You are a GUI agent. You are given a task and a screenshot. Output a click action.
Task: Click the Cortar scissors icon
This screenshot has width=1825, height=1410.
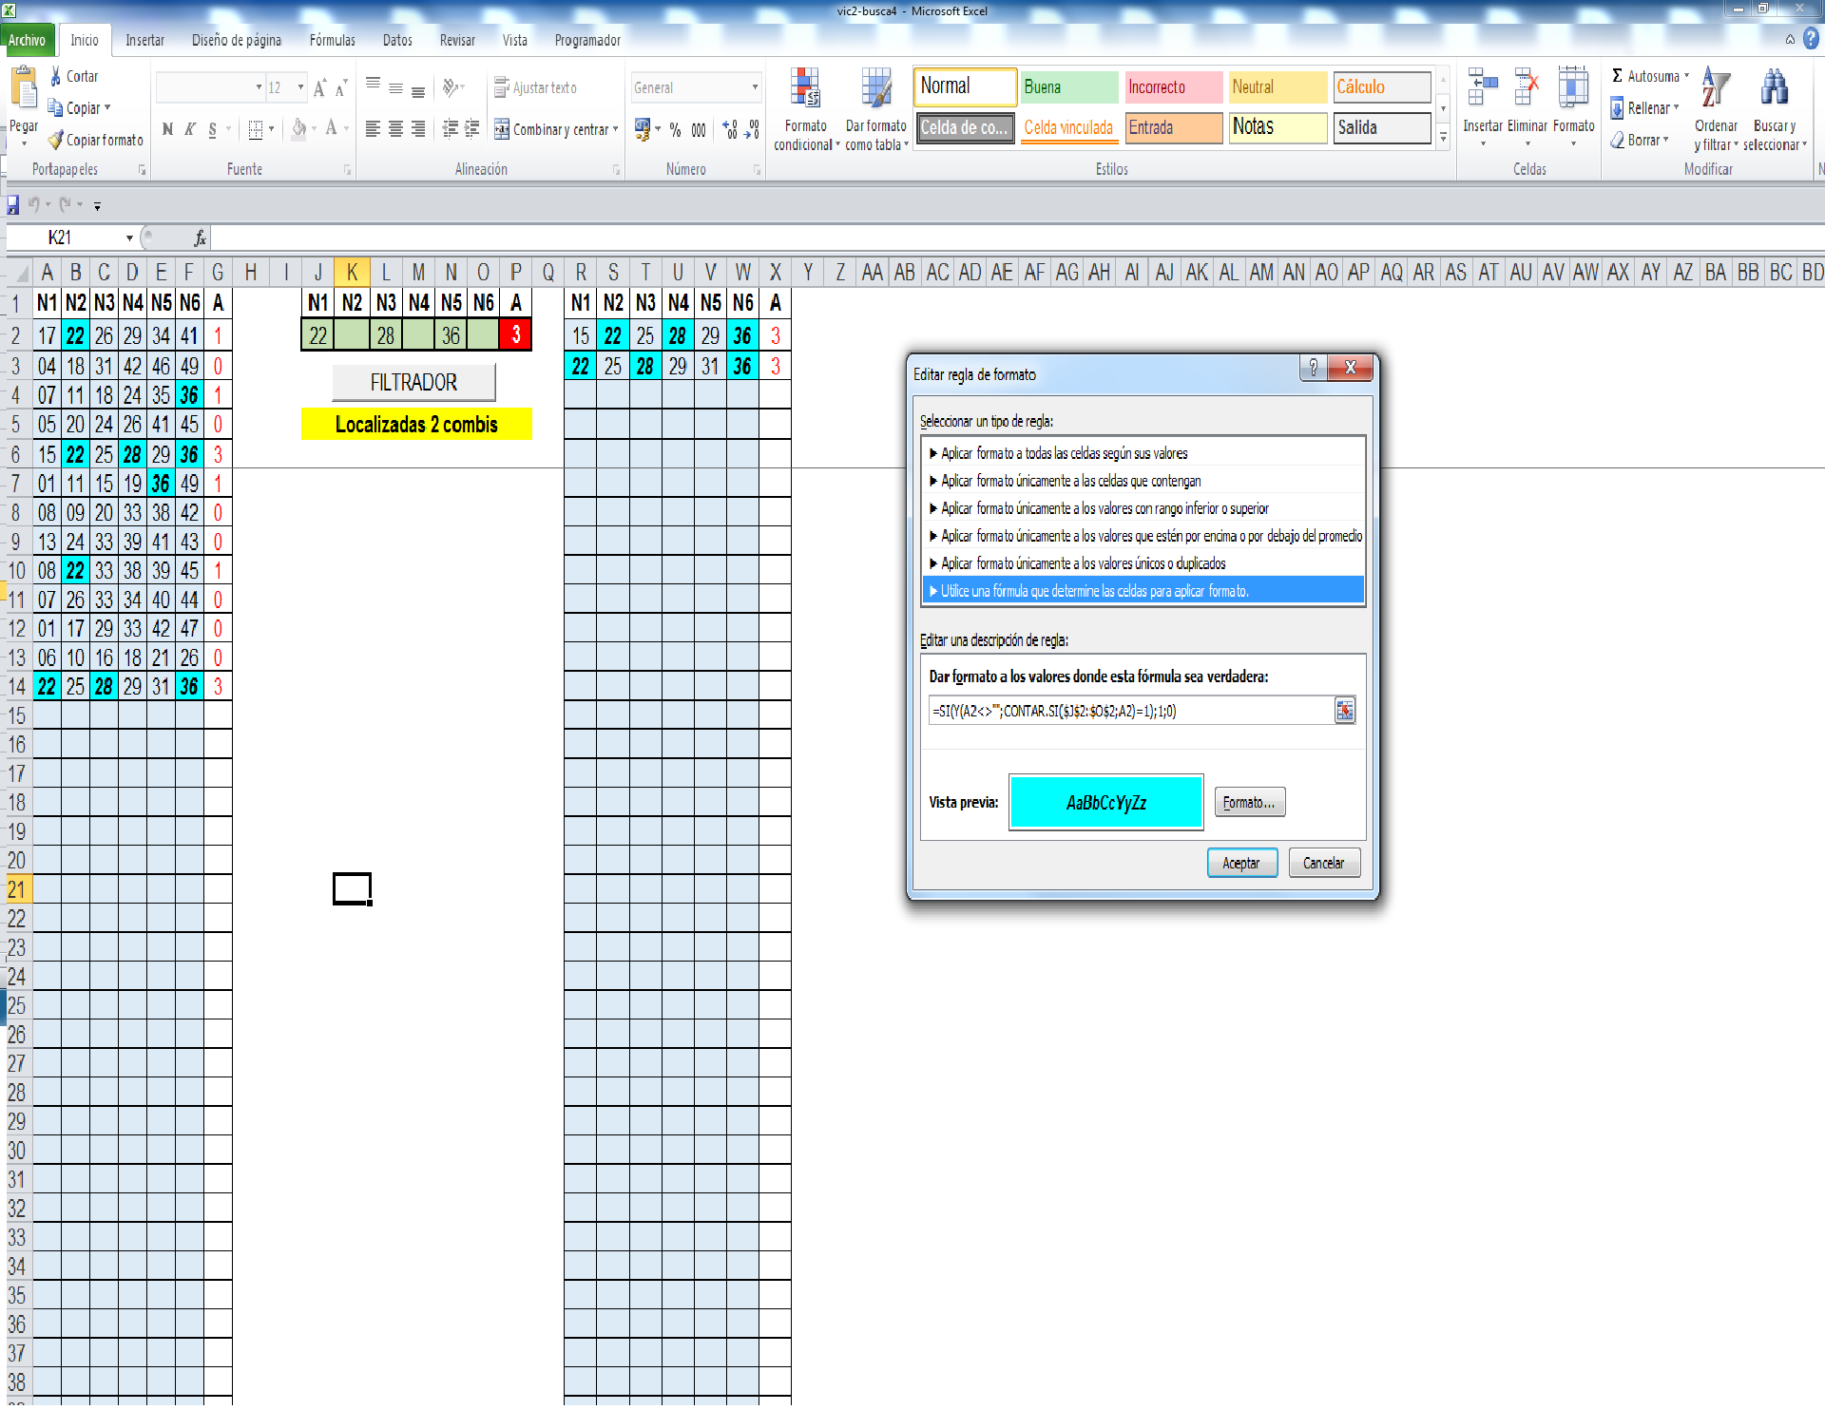(56, 76)
